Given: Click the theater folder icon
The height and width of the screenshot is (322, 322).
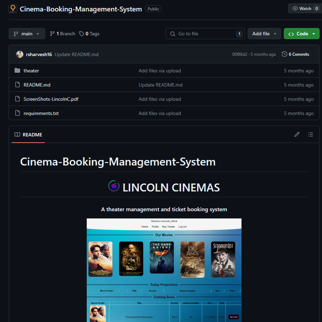Looking at the screenshot, I should [x=17, y=71].
